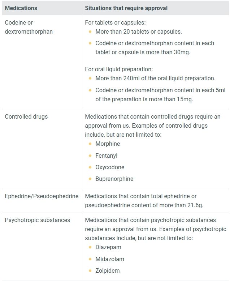The height and width of the screenshot is (281, 230).
Task: Select the Midazolam list item
Action: coord(110,259)
